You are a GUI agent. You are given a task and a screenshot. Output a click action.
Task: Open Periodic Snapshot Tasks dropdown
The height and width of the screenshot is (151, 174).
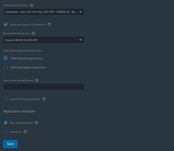coord(44,12)
